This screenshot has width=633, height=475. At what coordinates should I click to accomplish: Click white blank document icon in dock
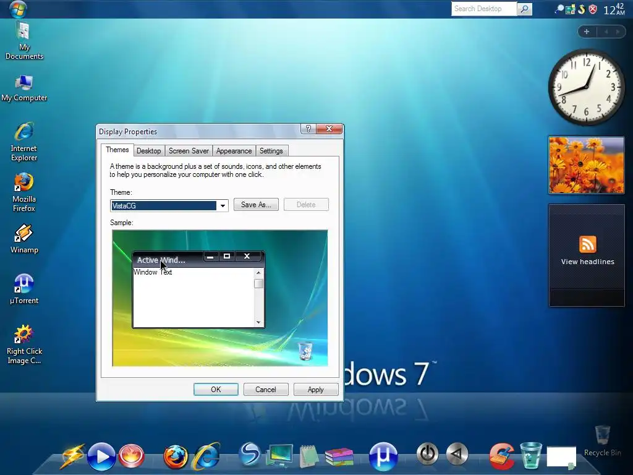[561, 457]
